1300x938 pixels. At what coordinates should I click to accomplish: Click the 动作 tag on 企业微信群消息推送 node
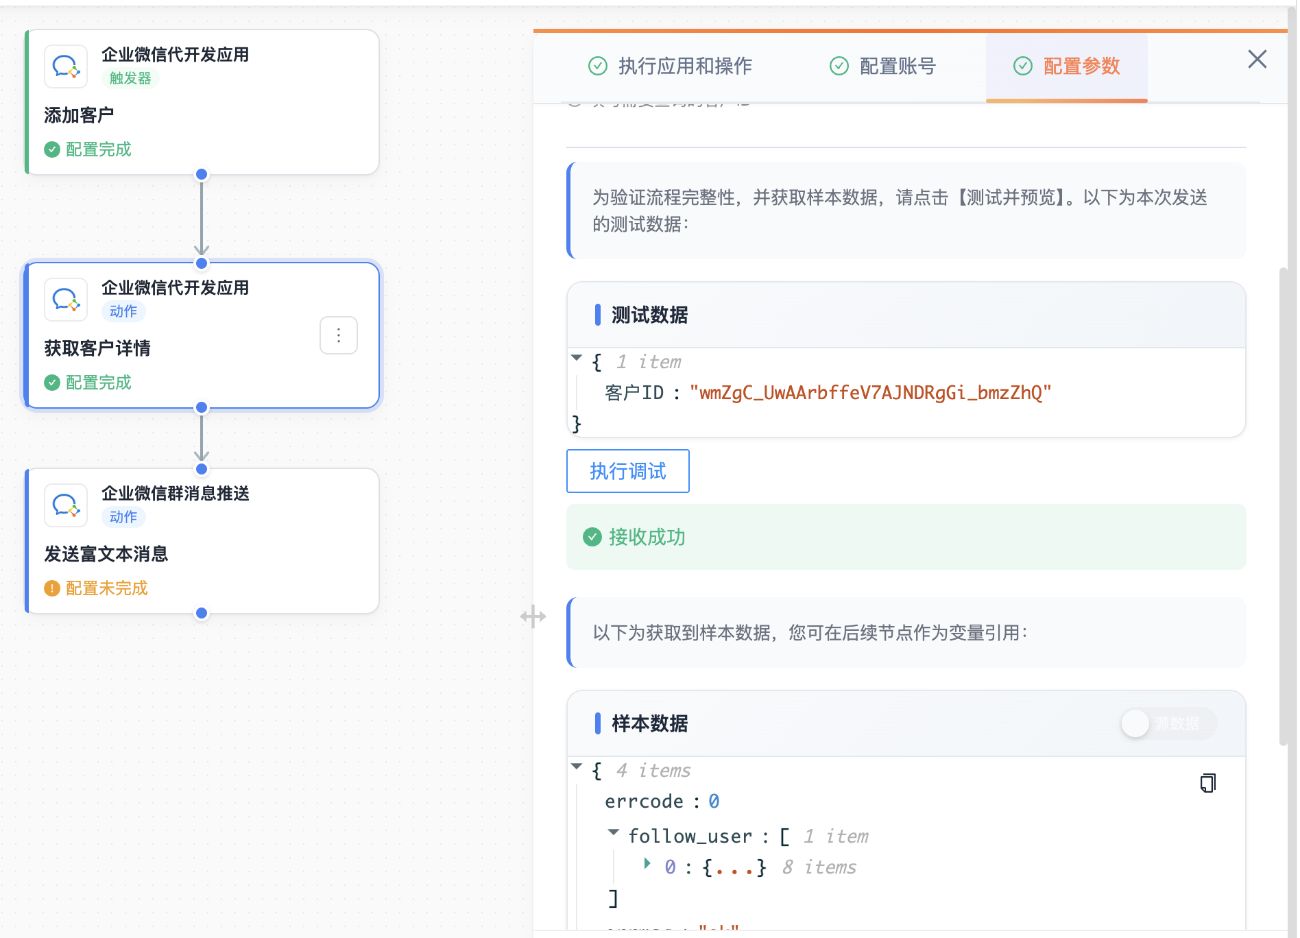point(123,517)
